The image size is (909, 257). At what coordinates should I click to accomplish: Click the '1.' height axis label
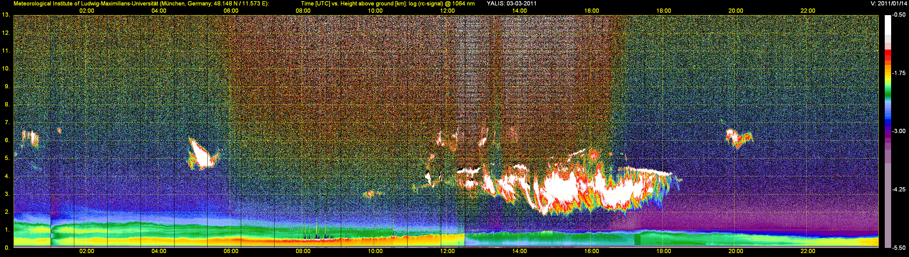pos(7,230)
